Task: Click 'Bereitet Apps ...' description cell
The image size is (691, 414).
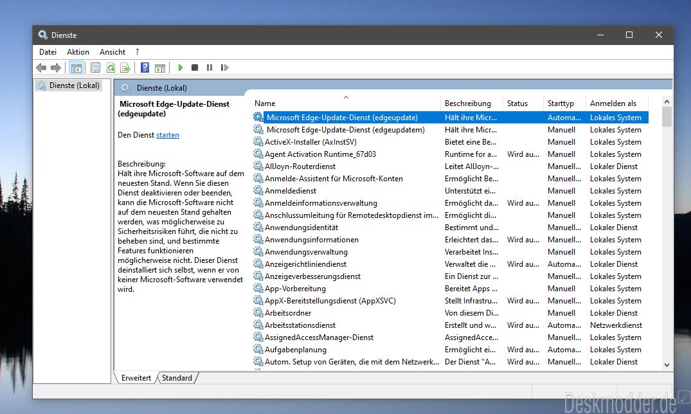Action: [x=471, y=289]
